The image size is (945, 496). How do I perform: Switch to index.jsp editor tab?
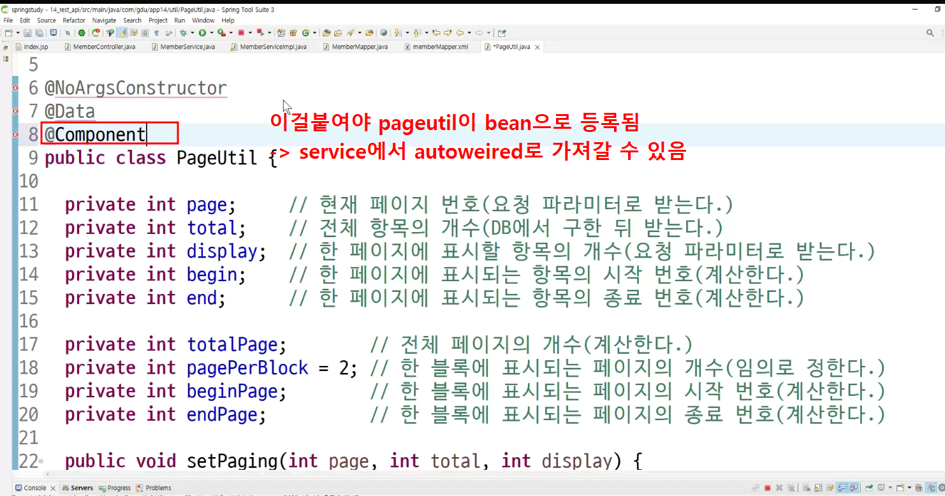[33, 47]
